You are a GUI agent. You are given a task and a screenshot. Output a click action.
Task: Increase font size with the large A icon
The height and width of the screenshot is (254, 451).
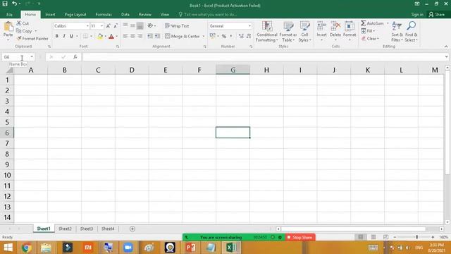point(108,26)
